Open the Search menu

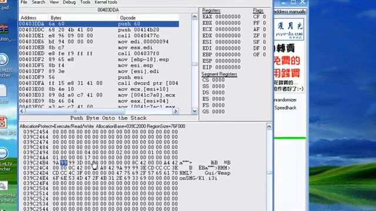(38, 2)
